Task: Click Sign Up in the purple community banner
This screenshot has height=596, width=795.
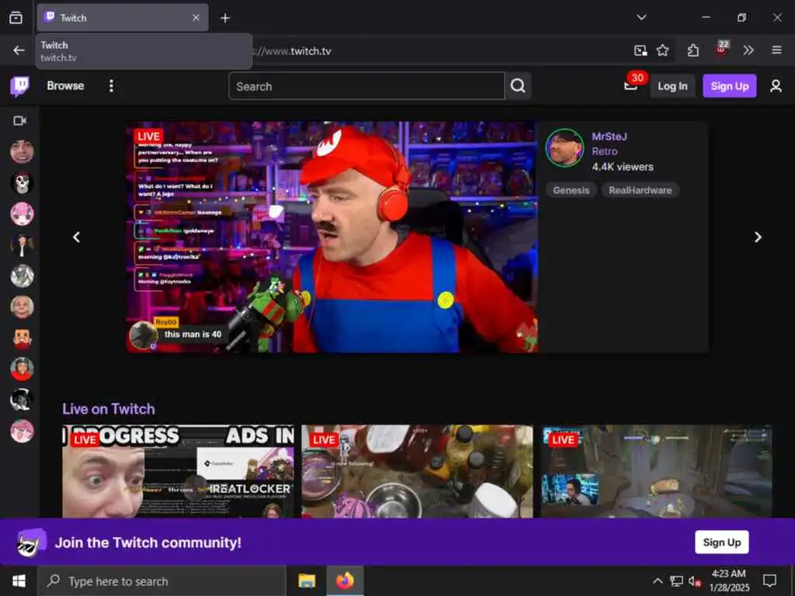Action: pos(721,542)
